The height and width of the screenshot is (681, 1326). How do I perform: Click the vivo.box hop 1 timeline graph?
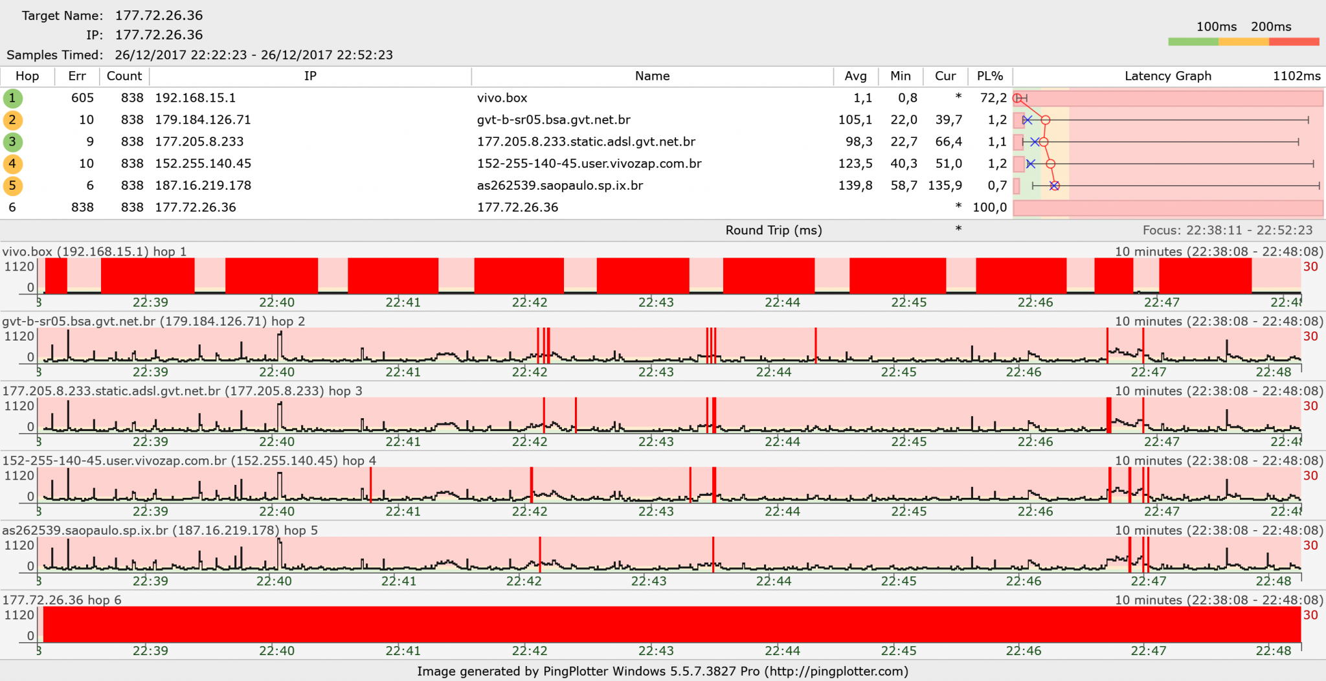669,276
